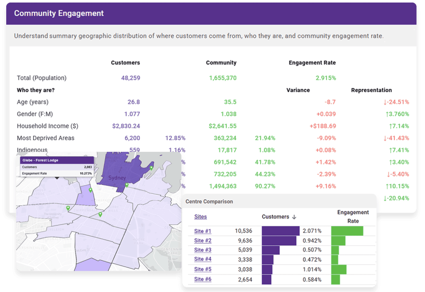Click the northeastern-most green map pin

point(151,168)
